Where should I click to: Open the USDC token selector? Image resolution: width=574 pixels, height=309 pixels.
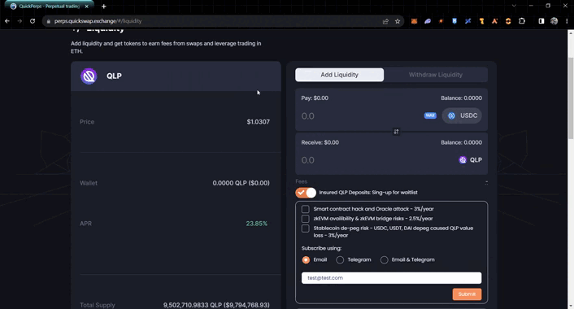pyautogui.click(x=462, y=115)
